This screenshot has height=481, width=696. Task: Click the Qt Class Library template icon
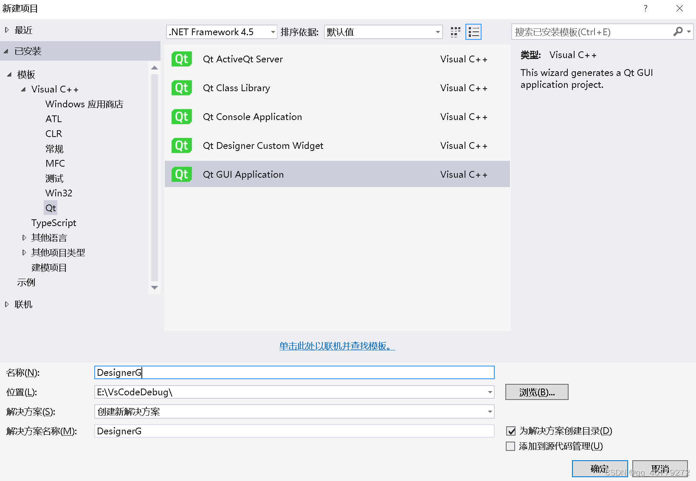(182, 88)
